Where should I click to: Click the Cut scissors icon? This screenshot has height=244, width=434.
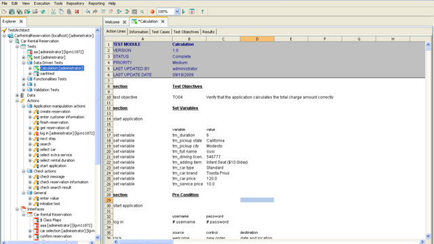[x=54, y=12]
